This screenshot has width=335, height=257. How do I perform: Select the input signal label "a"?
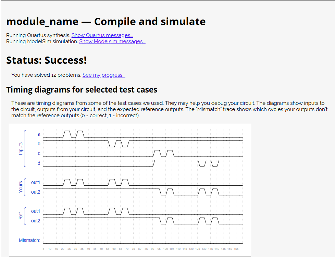point(39,134)
